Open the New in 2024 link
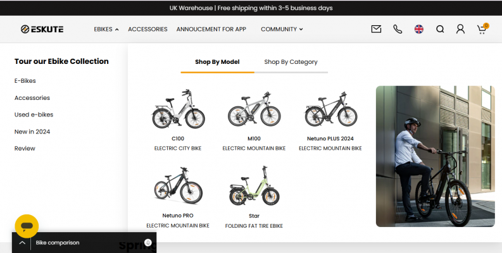Image resolution: width=502 pixels, height=253 pixels. tap(32, 132)
